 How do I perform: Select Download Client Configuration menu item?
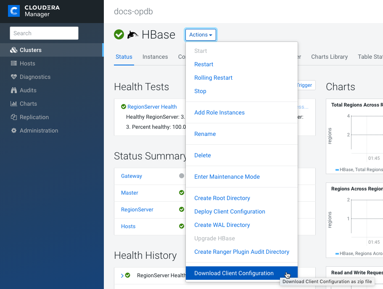click(x=234, y=273)
